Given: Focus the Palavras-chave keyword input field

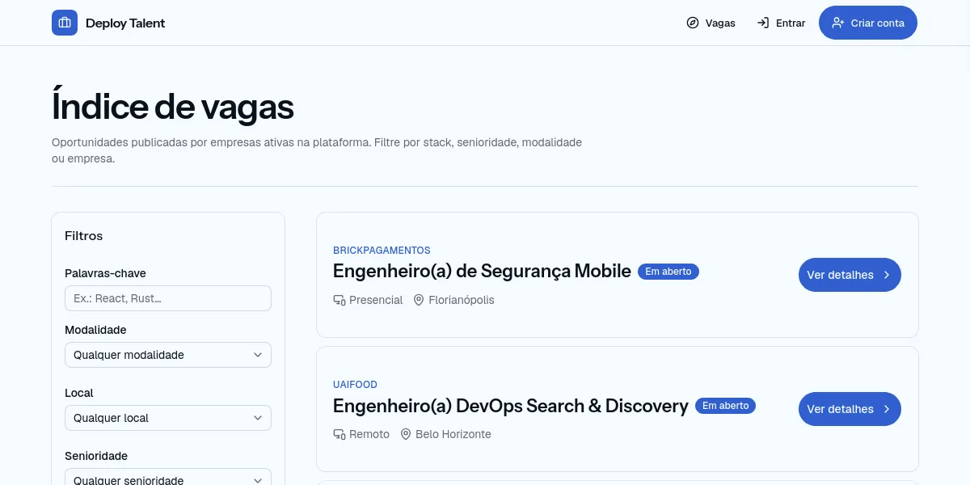Looking at the screenshot, I should pos(168,298).
